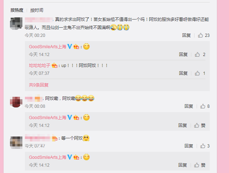Open GoodSmileArts上海 profile from first reply

[x=48, y=47]
